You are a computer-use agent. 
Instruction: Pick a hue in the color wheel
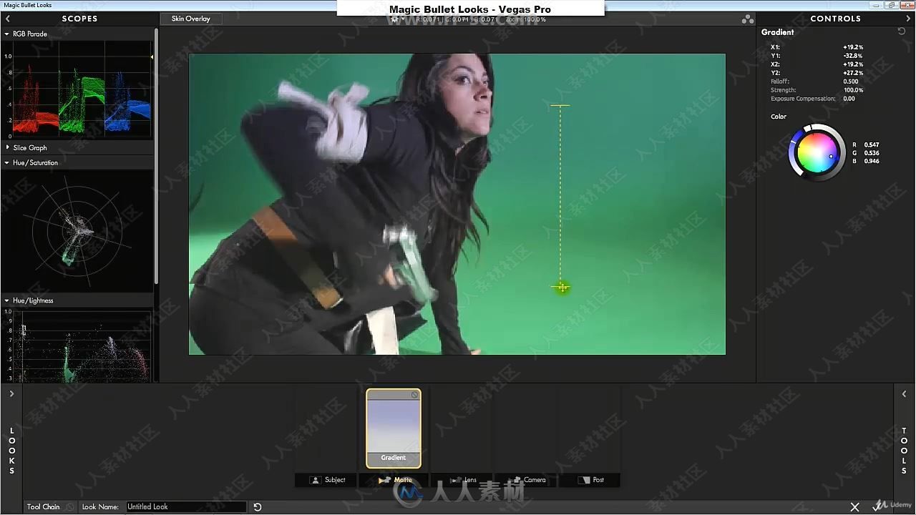point(817,152)
